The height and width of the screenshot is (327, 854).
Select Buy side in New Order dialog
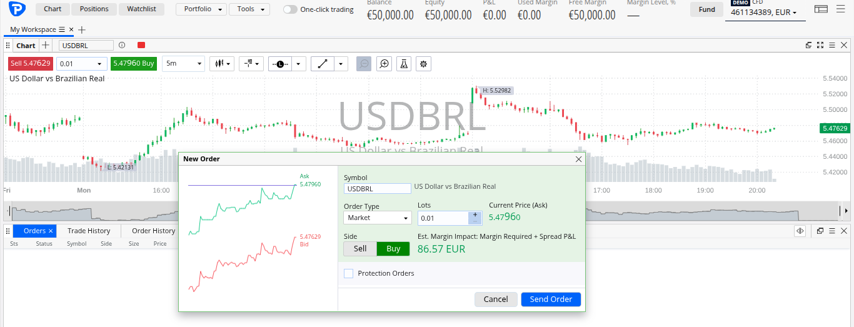pos(393,248)
